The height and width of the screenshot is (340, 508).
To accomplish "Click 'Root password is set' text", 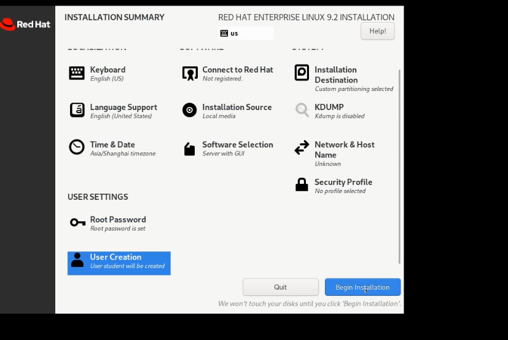I will tap(117, 228).
